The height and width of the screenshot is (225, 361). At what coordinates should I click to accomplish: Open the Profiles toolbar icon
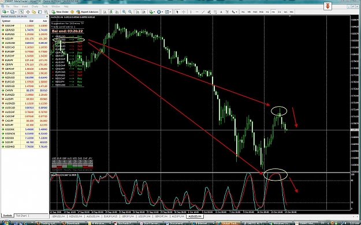(x=12, y=12)
